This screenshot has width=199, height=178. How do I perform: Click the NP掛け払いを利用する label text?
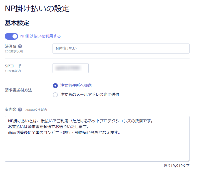point(41,36)
